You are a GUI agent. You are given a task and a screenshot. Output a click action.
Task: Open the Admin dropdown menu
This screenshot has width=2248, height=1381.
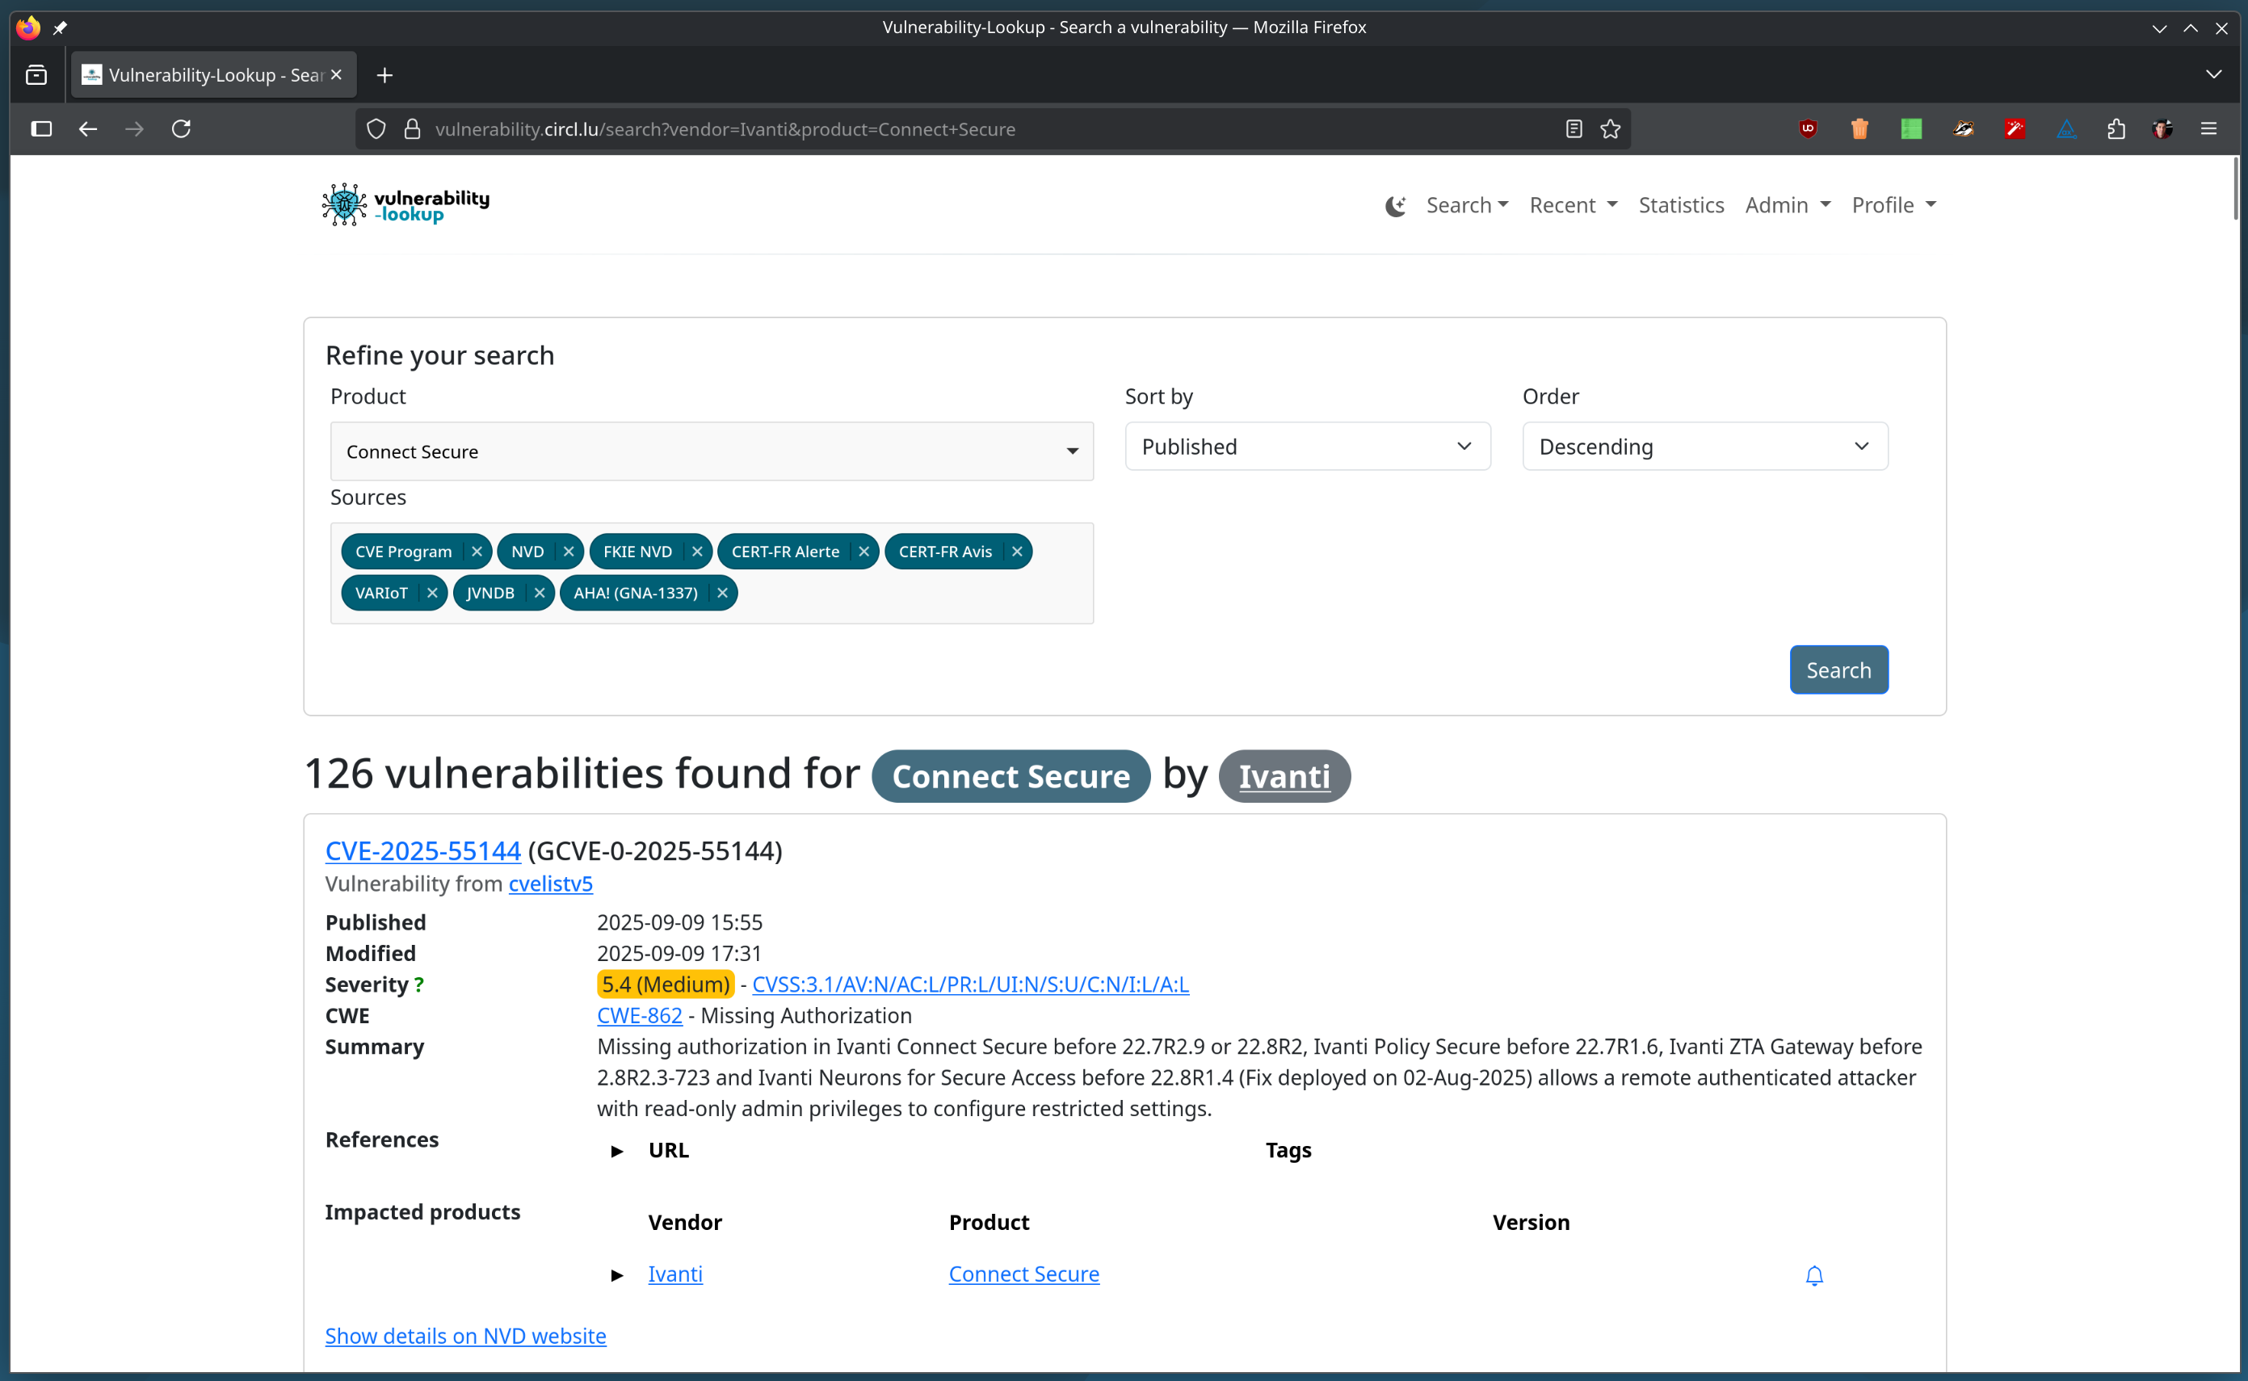point(1787,204)
